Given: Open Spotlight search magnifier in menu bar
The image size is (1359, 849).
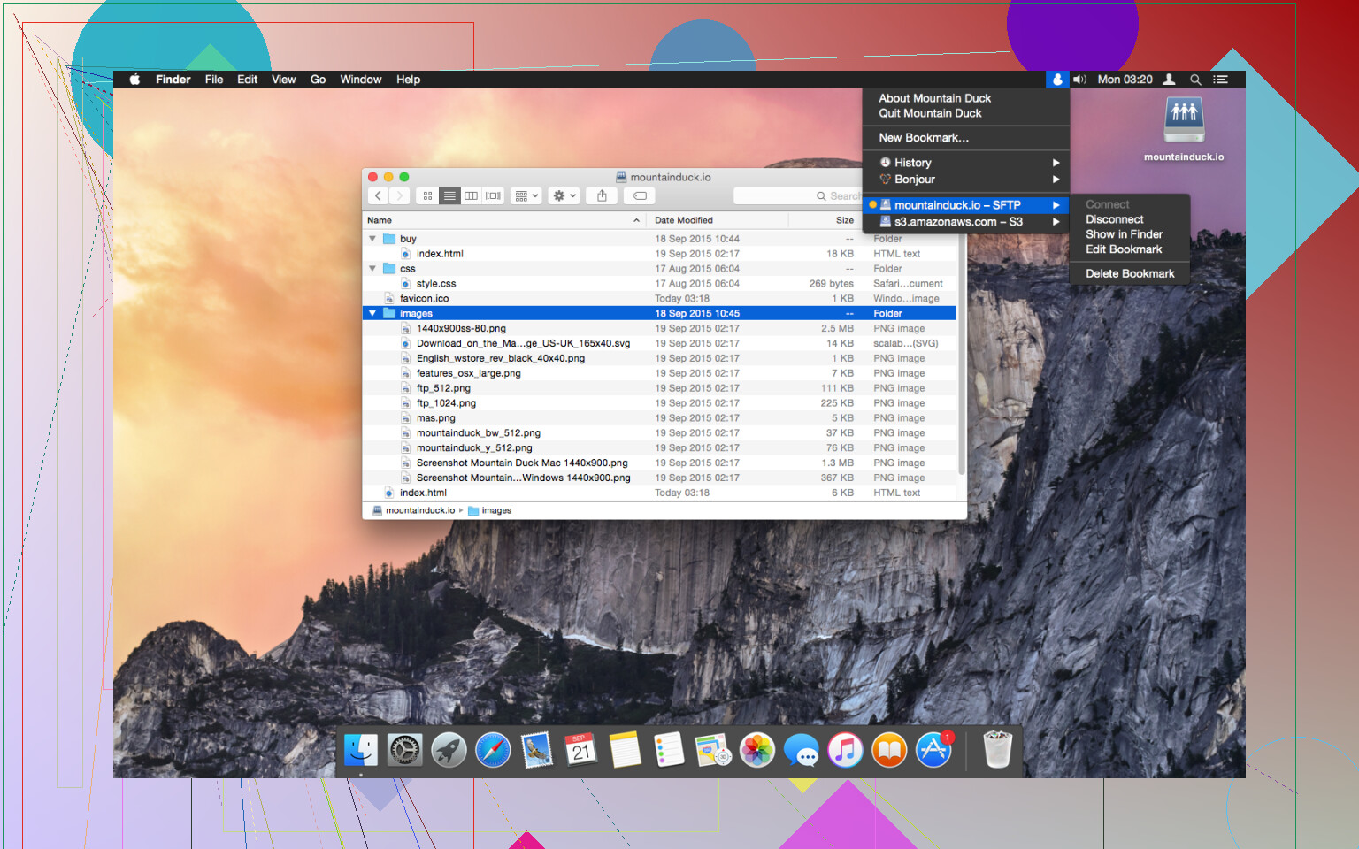Looking at the screenshot, I should pyautogui.click(x=1195, y=80).
